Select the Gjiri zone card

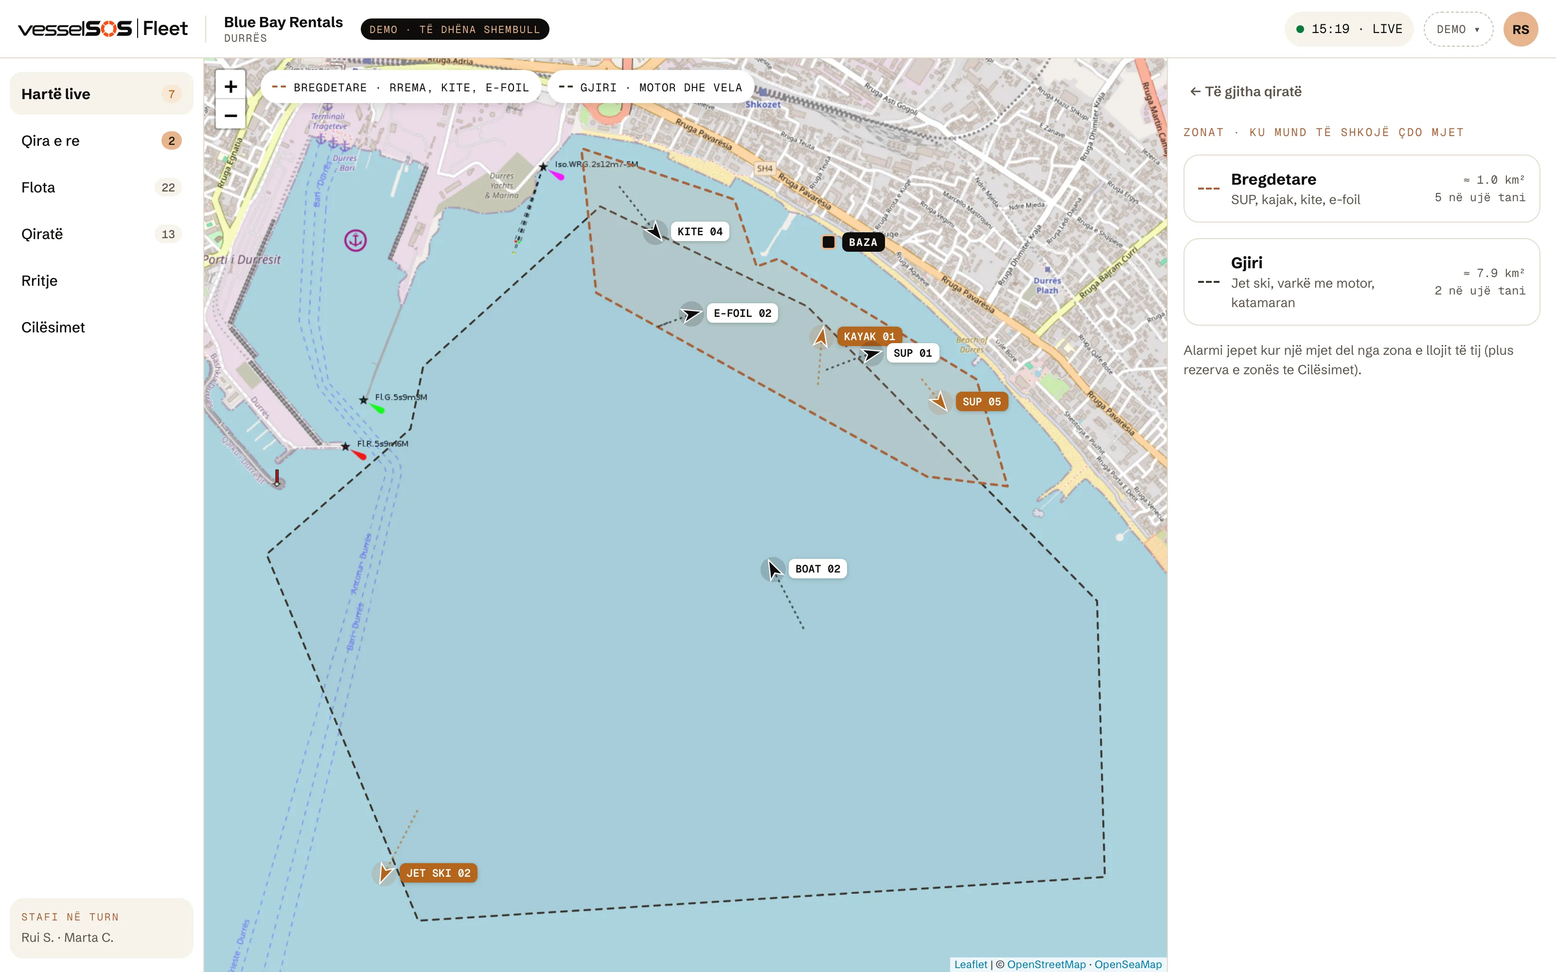tap(1361, 282)
